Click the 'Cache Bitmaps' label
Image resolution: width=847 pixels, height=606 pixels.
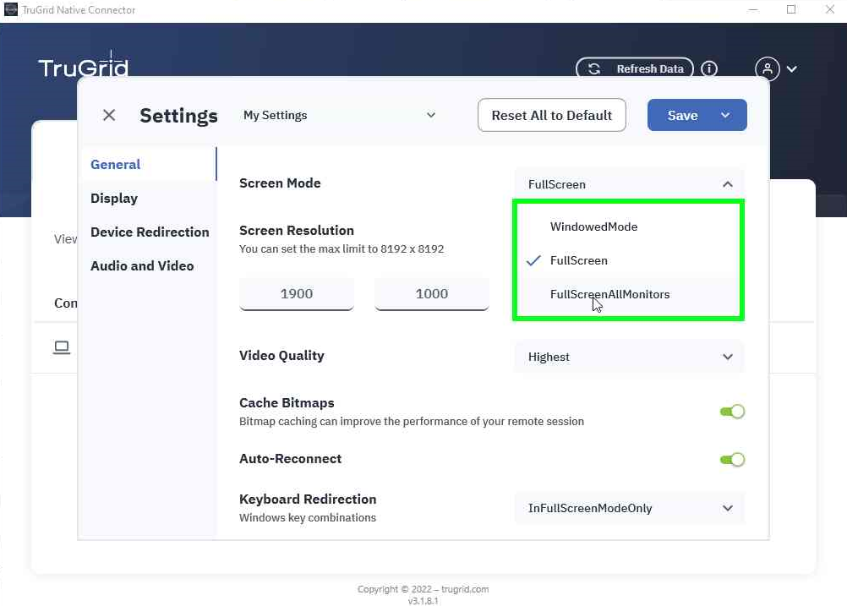[287, 403]
